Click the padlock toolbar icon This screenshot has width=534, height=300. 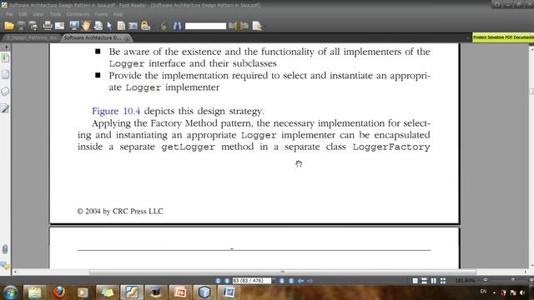[x=145, y=26]
